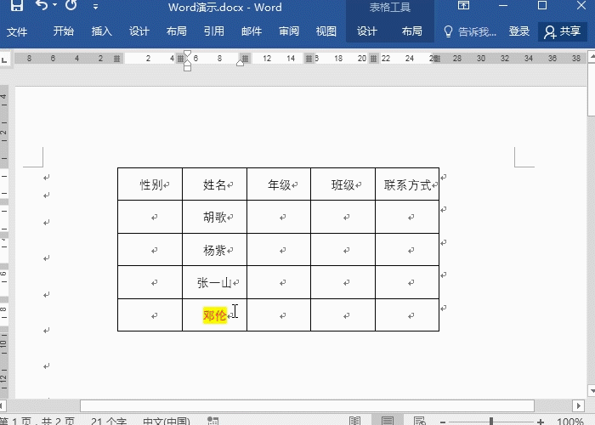Click the 班级 header cell

click(x=343, y=184)
